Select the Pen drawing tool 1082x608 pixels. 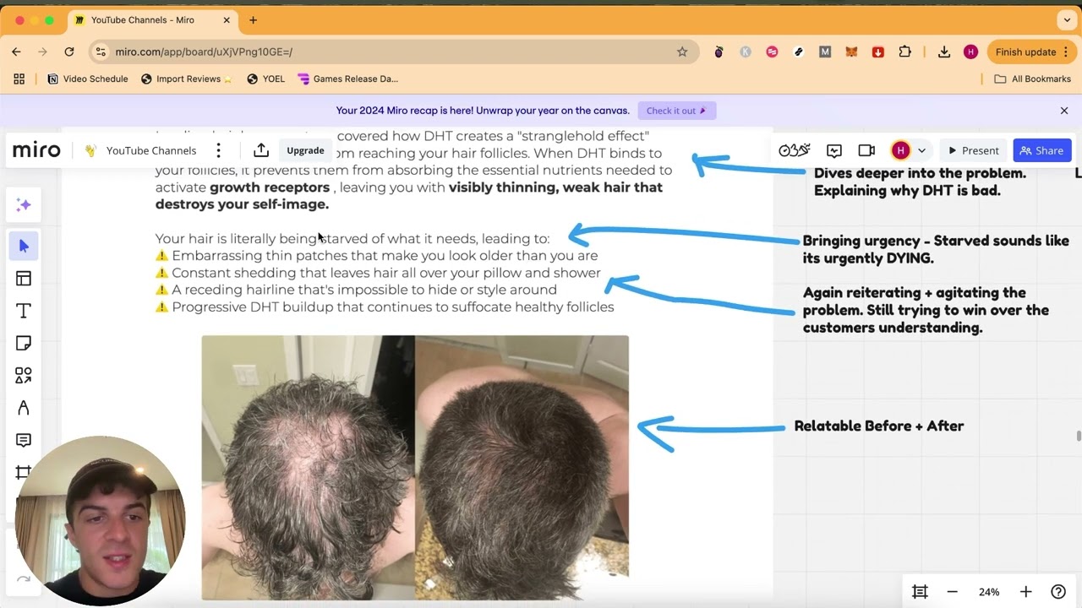pos(24,408)
